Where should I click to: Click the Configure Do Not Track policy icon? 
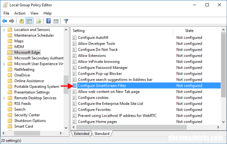[74, 50]
